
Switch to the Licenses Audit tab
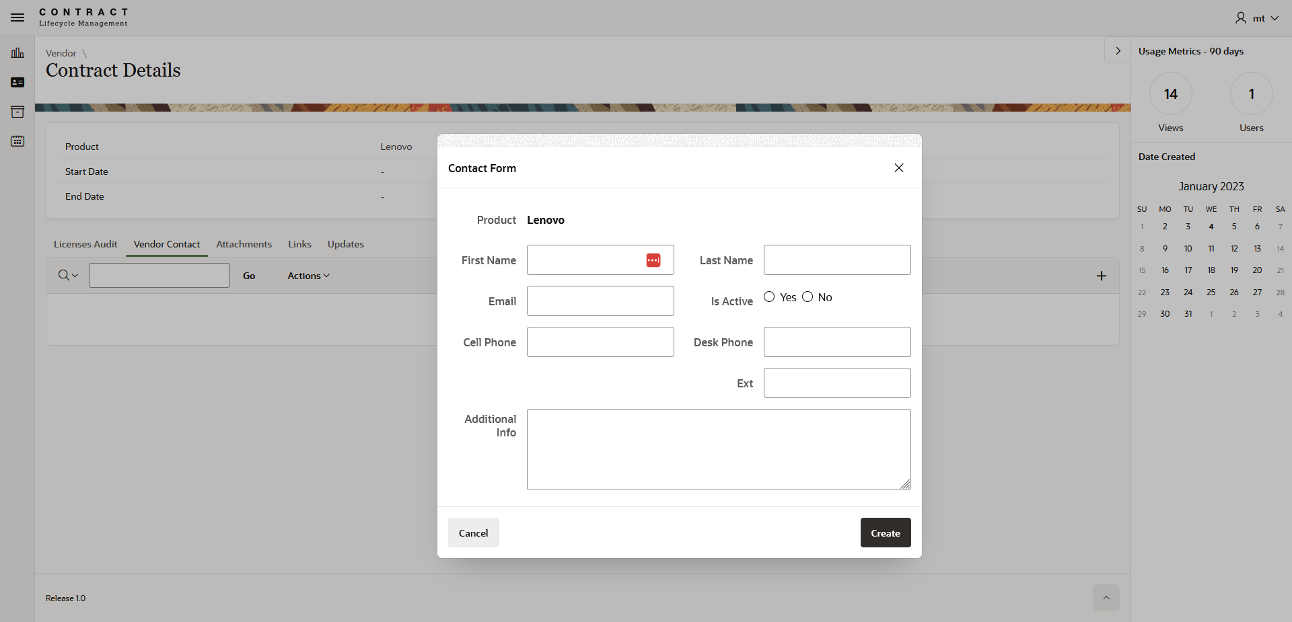coord(85,244)
